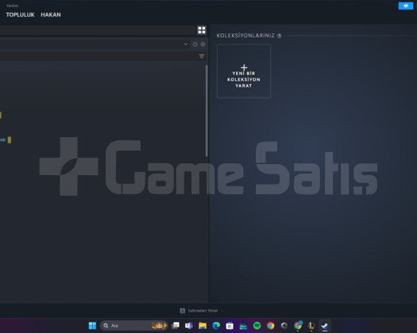Open the TOPLULUK menu

(20, 15)
